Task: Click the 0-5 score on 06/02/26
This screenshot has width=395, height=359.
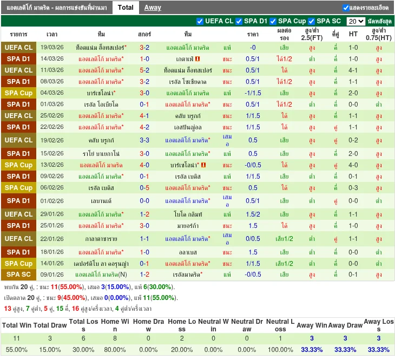Action: coord(144,188)
